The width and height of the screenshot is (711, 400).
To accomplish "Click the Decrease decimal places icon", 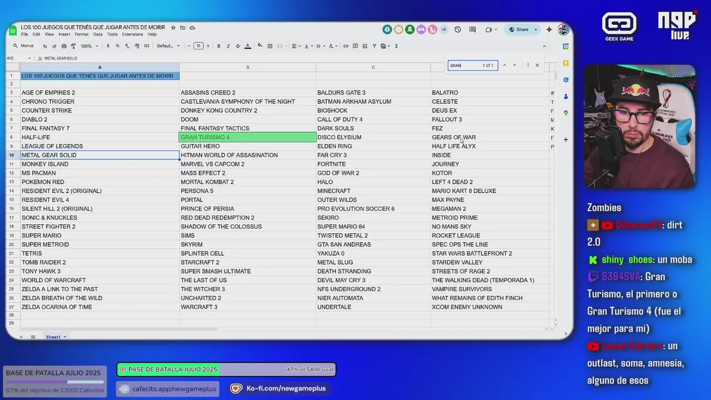I will pos(127,46).
